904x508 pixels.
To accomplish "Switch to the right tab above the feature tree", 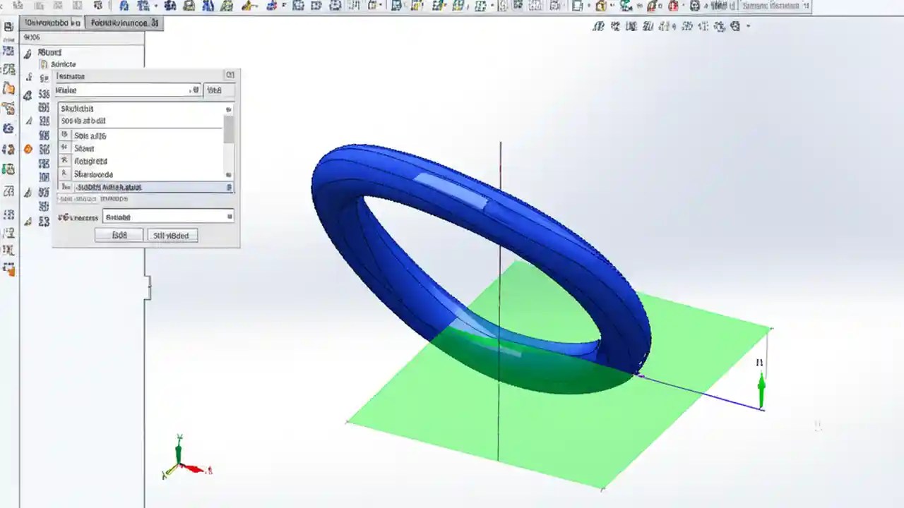I will 124,23.
